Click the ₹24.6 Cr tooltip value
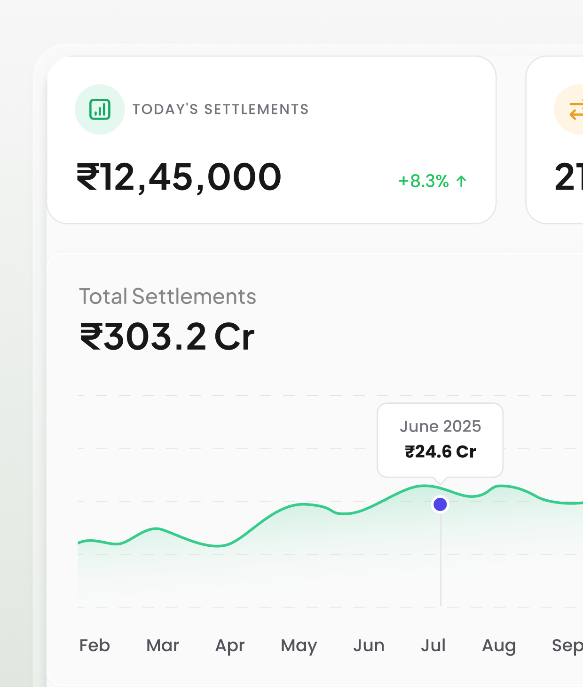Image resolution: width=583 pixels, height=687 pixels. pyautogui.click(x=441, y=452)
